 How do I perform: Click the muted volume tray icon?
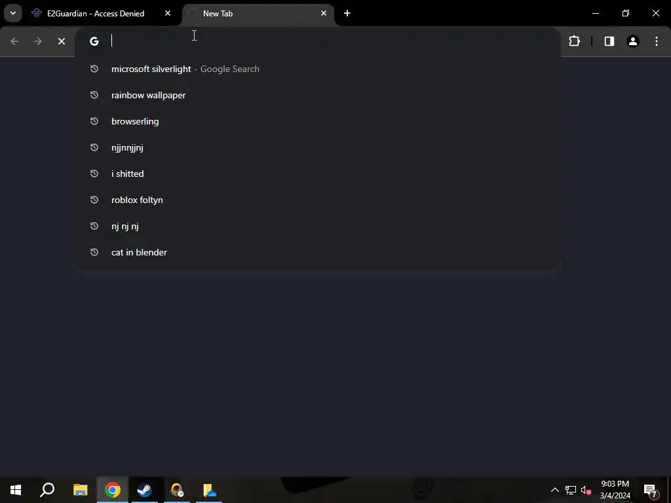coord(586,490)
